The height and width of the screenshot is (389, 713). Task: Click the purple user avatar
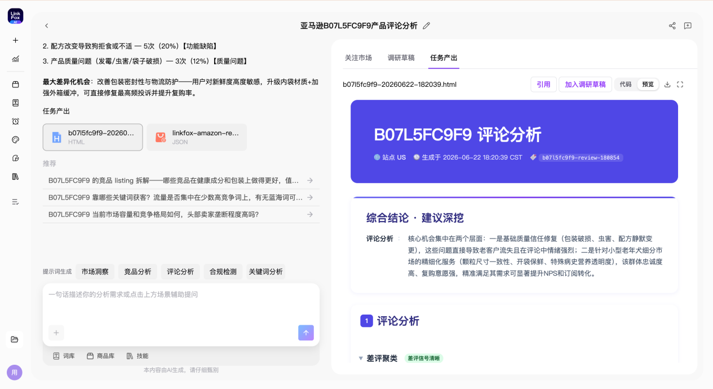tap(15, 372)
